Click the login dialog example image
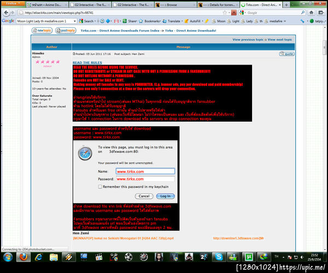Image resolution: width=328 pixels, height=273 pixels. click(125, 172)
